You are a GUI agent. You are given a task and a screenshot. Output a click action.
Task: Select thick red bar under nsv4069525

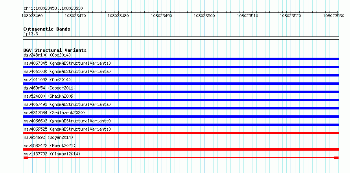point(181,133)
